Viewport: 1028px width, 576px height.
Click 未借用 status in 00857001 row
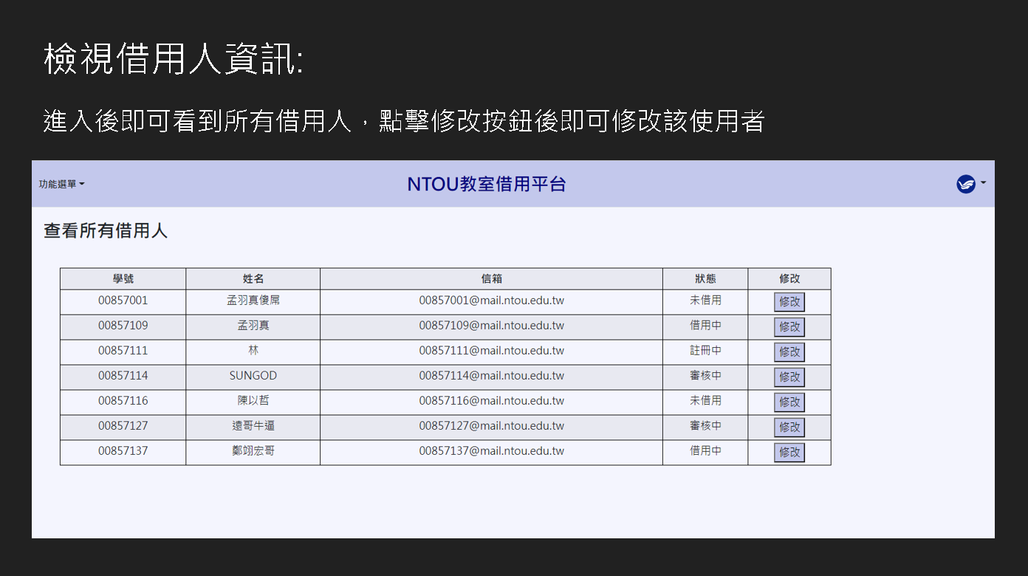[x=705, y=301]
